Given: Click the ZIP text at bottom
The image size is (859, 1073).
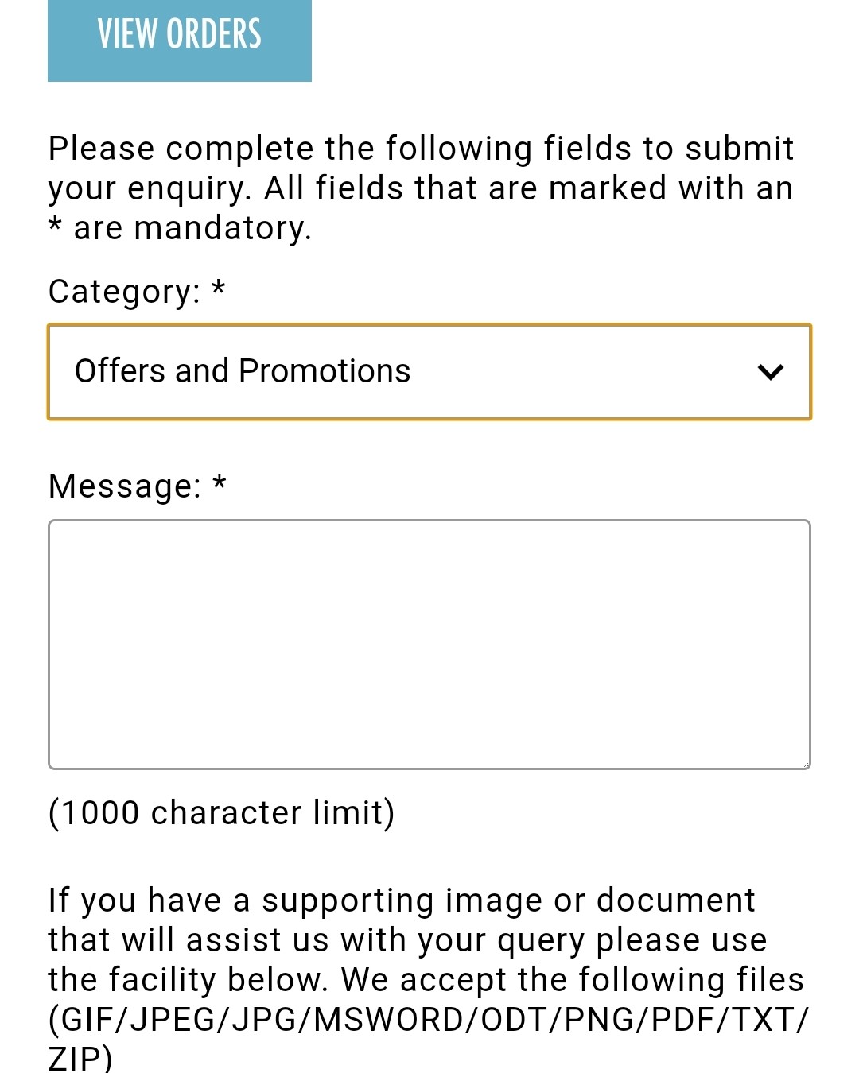Looking at the screenshot, I should (x=80, y=1058).
